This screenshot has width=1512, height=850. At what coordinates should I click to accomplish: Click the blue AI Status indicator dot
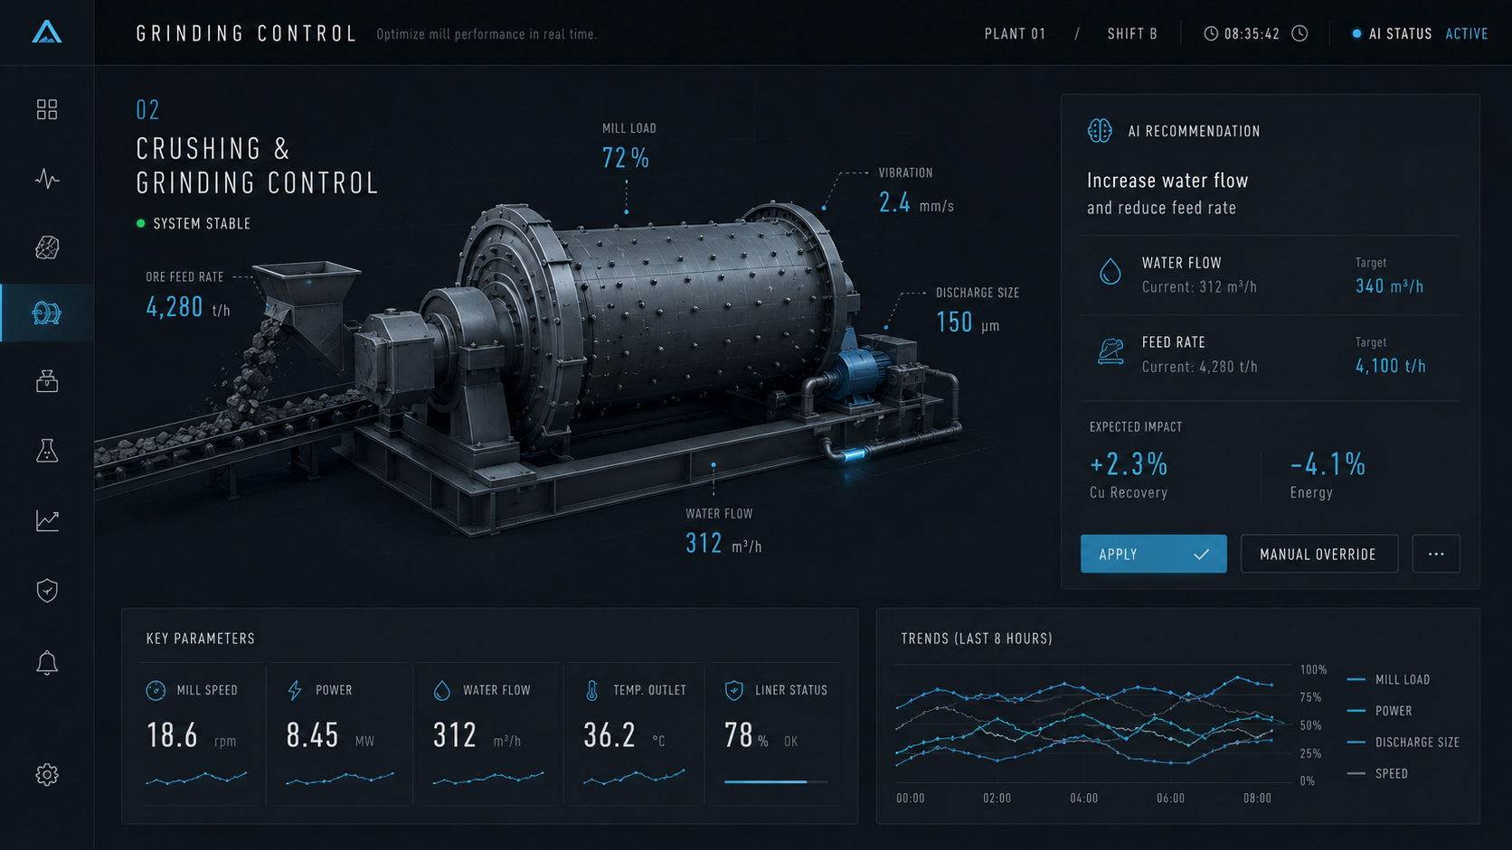1356,33
